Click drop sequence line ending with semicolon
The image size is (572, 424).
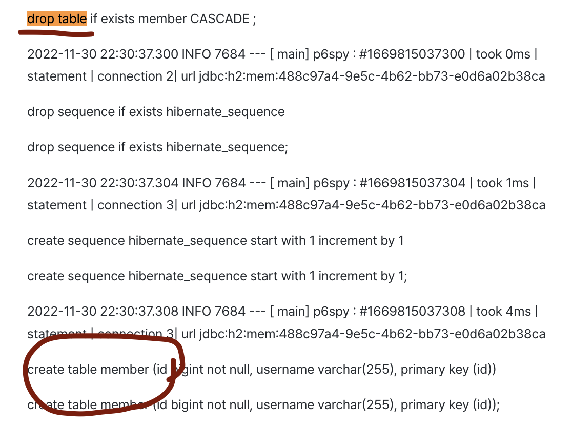pos(158,147)
